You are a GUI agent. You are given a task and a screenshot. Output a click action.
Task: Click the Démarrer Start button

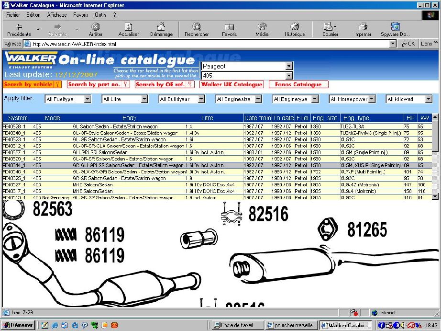[18, 325]
